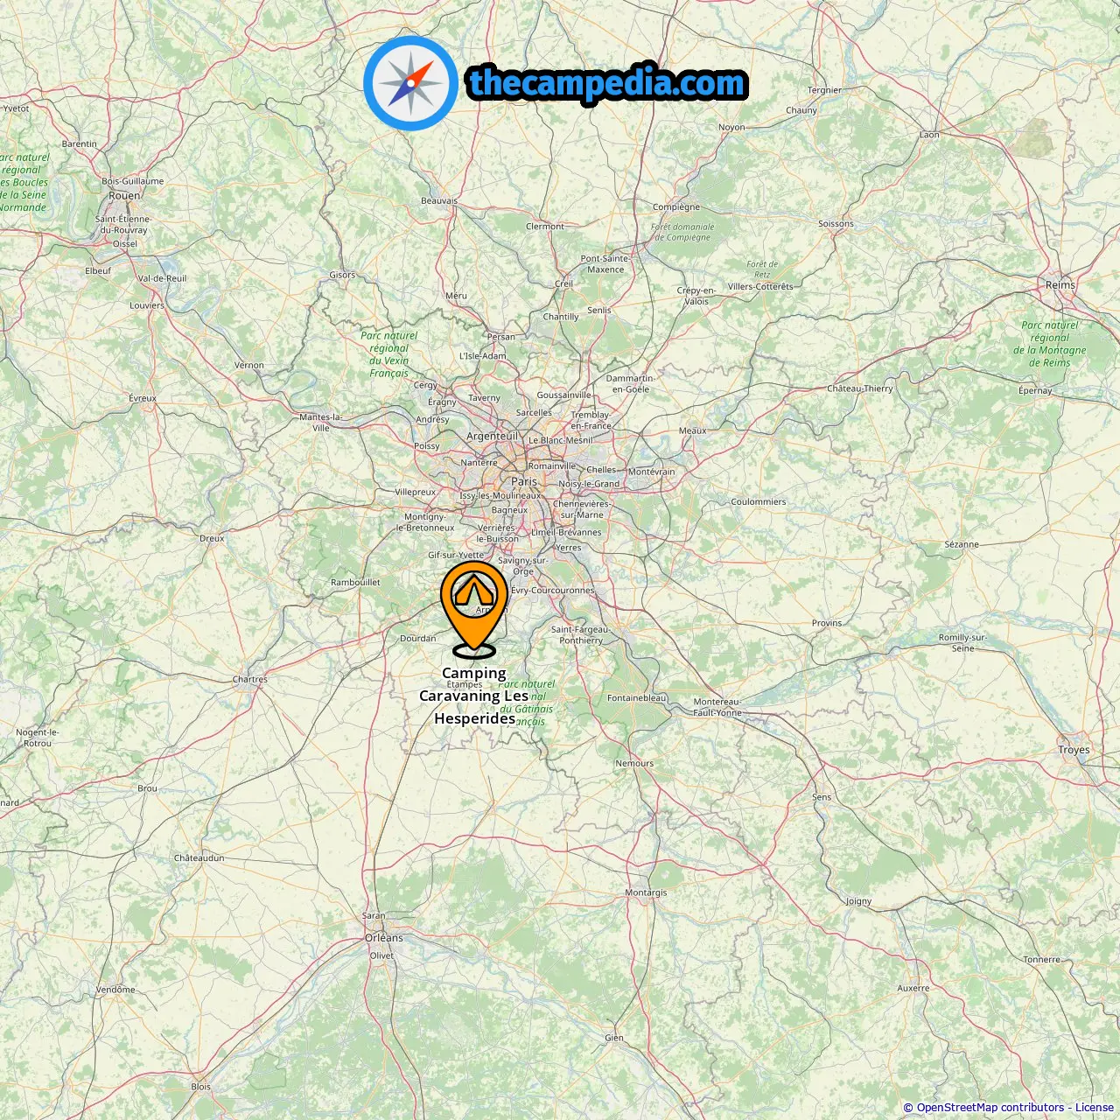Select the Camping Caravaning Les Hesperides label

[474, 696]
